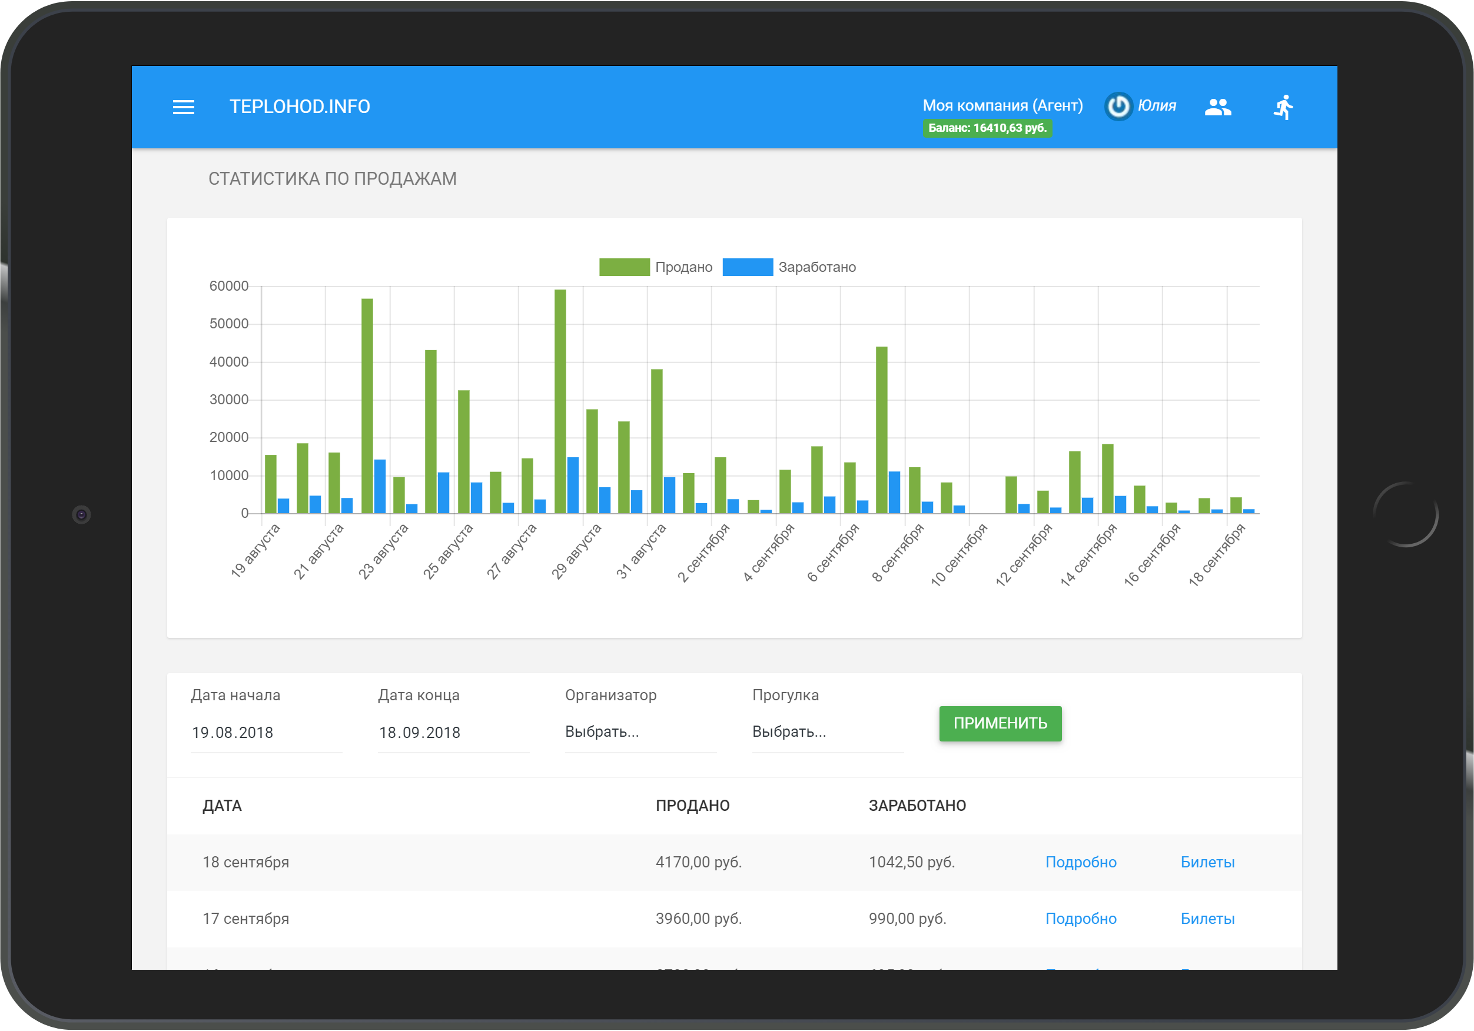Viewport: 1474px width, 1031px height.
Task: Click the users group icon
Action: pos(1217,107)
